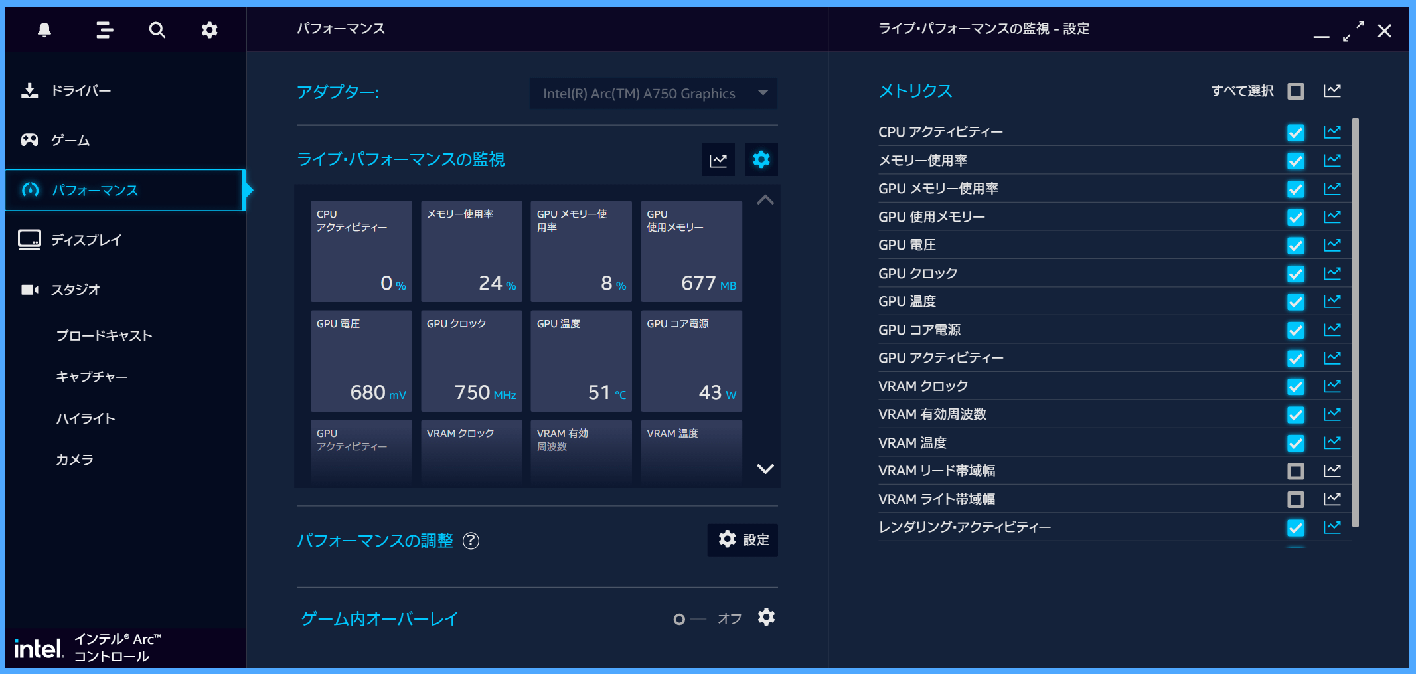Open the カメラ sub-item
The image size is (1416, 674).
(x=74, y=460)
